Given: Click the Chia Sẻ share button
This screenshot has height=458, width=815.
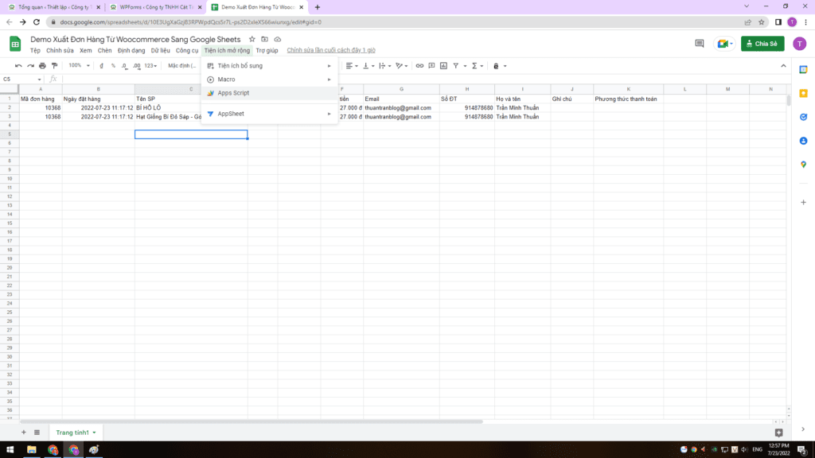Looking at the screenshot, I should coord(762,45).
